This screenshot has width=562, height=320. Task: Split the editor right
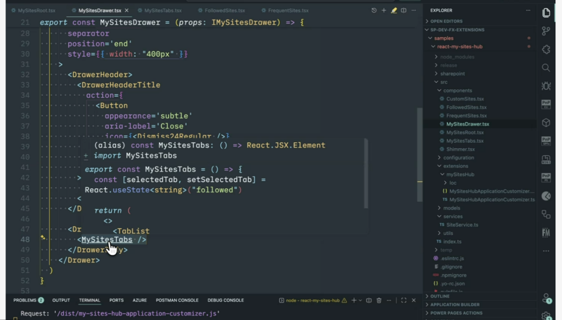[x=403, y=10]
